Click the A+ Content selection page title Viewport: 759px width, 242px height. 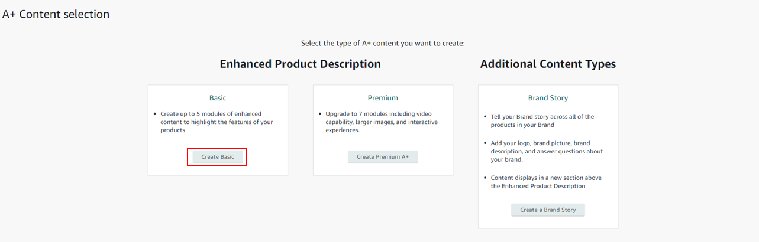(x=56, y=14)
